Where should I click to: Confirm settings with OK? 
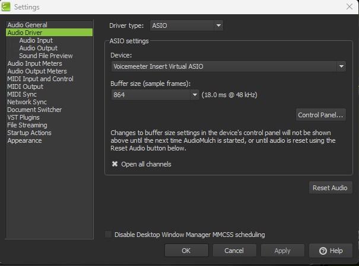[186, 251]
